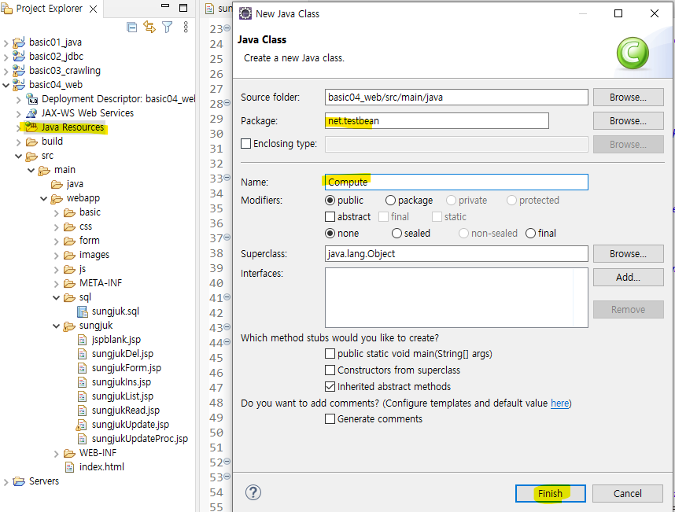Image resolution: width=675 pixels, height=512 pixels.
Task: Switch to the Project Explorer tab
Action: tap(49, 9)
